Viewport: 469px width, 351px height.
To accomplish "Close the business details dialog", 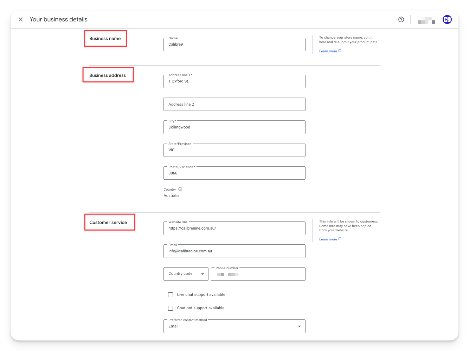I will 21,20.
